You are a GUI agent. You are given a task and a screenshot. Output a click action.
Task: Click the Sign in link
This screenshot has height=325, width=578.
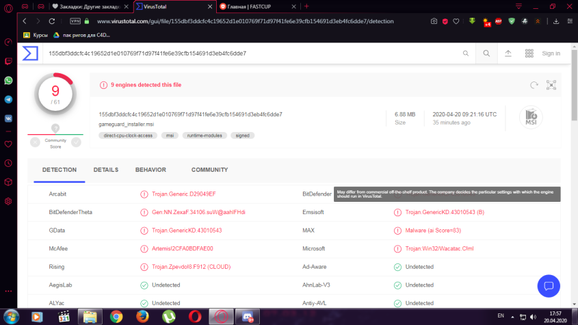click(551, 53)
